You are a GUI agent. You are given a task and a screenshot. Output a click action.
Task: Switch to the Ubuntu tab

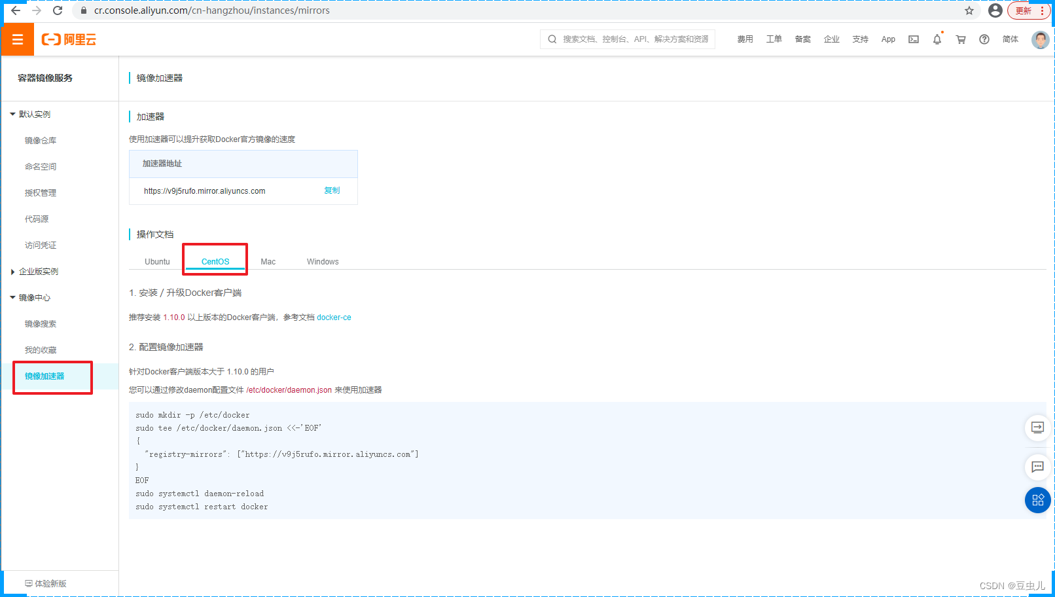click(x=157, y=261)
